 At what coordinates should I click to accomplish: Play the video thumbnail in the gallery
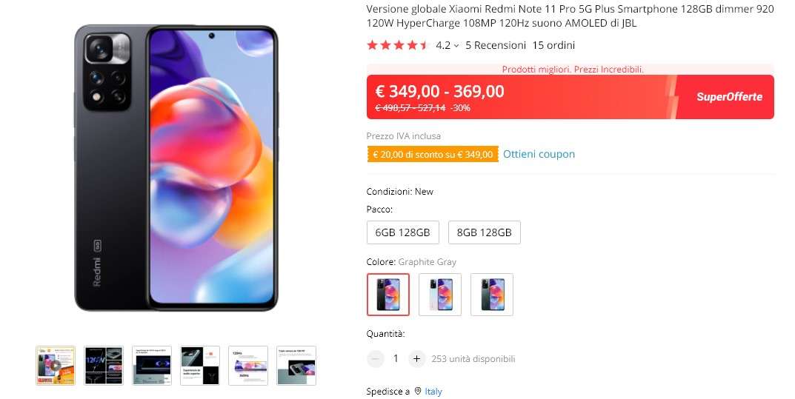point(56,366)
